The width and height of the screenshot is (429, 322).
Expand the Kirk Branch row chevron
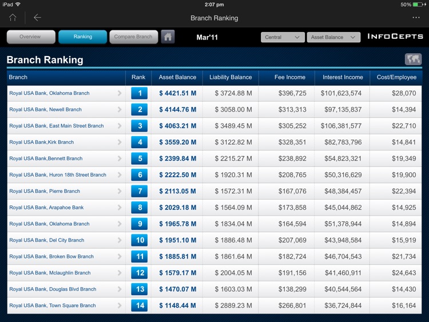tap(120, 142)
